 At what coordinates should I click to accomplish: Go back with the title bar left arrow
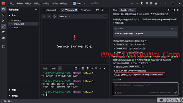[x=132, y=3]
